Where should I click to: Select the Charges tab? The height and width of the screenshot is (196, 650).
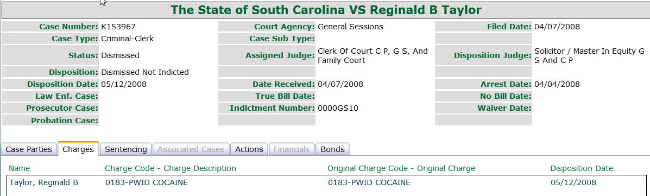click(x=78, y=149)
